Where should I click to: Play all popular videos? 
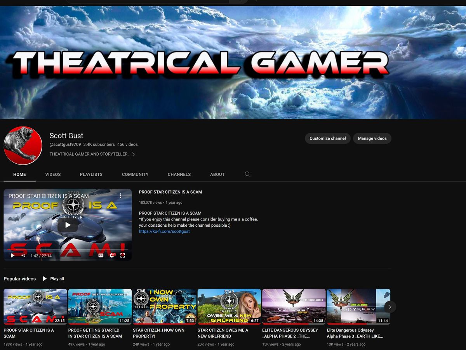click(x=53, y=279)
